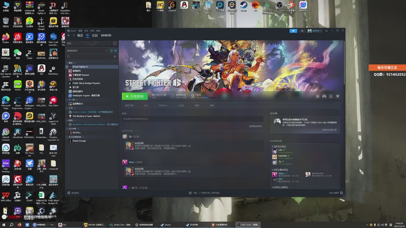Open the GHNYD profile tab
The width and height of the screenshot is (406, 228).
(x=106, y=35)
